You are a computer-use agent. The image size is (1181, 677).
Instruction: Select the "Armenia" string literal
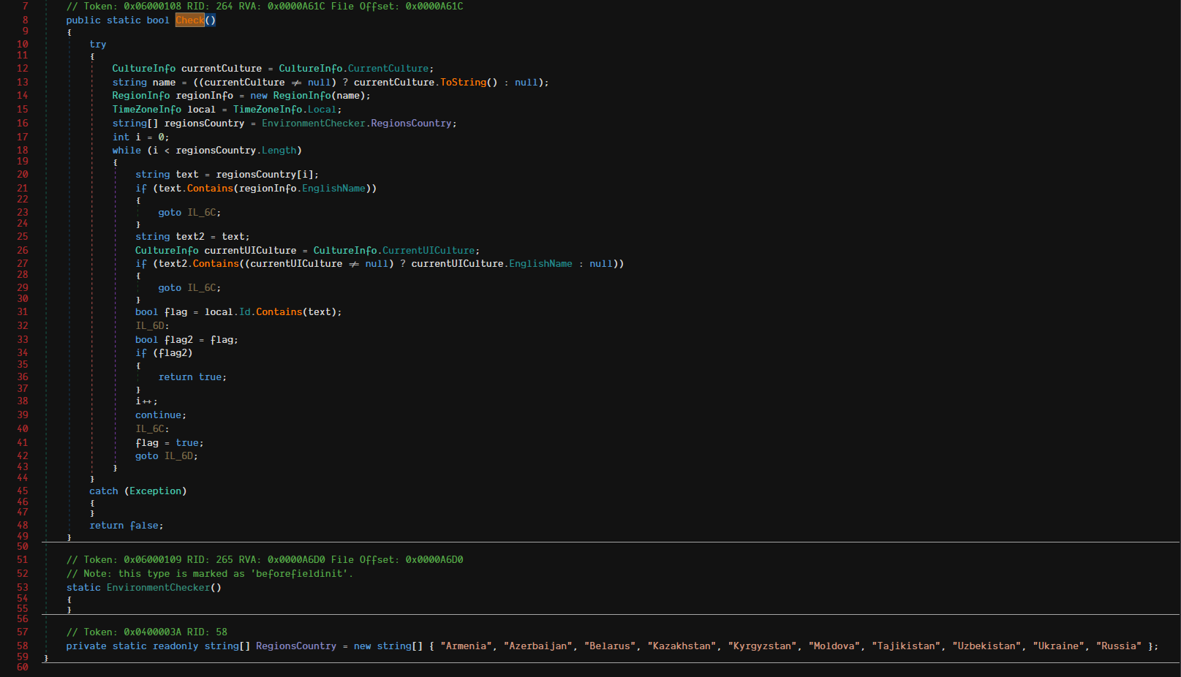pyautogui.click(x=466, y=646)
